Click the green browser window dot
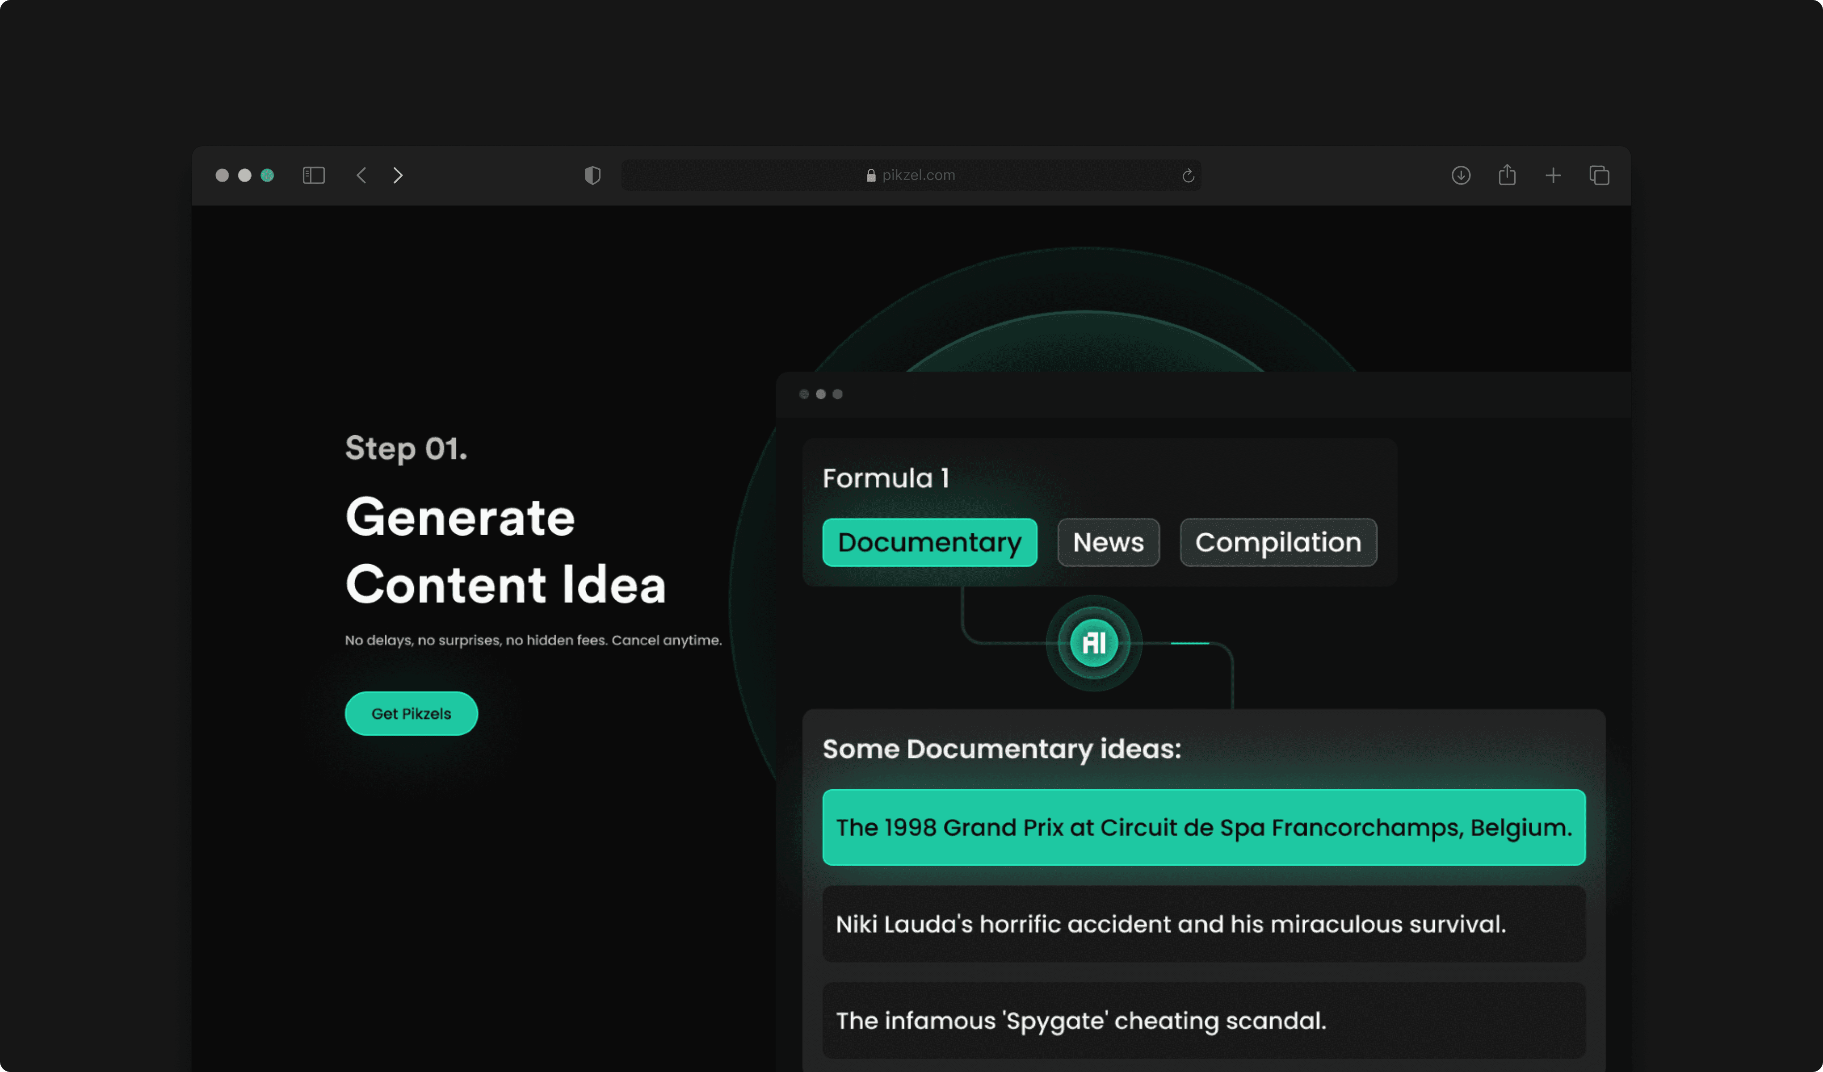Screen dimensions: 1823x1072 pyautogui.click(x=267, y=176)
